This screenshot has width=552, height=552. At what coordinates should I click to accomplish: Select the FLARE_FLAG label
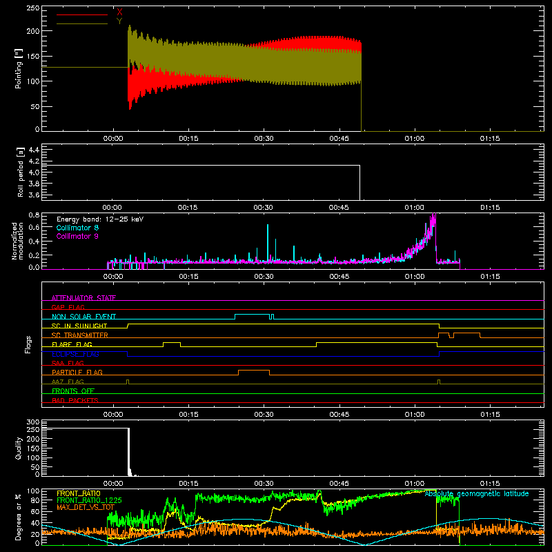tap(72, 344)
